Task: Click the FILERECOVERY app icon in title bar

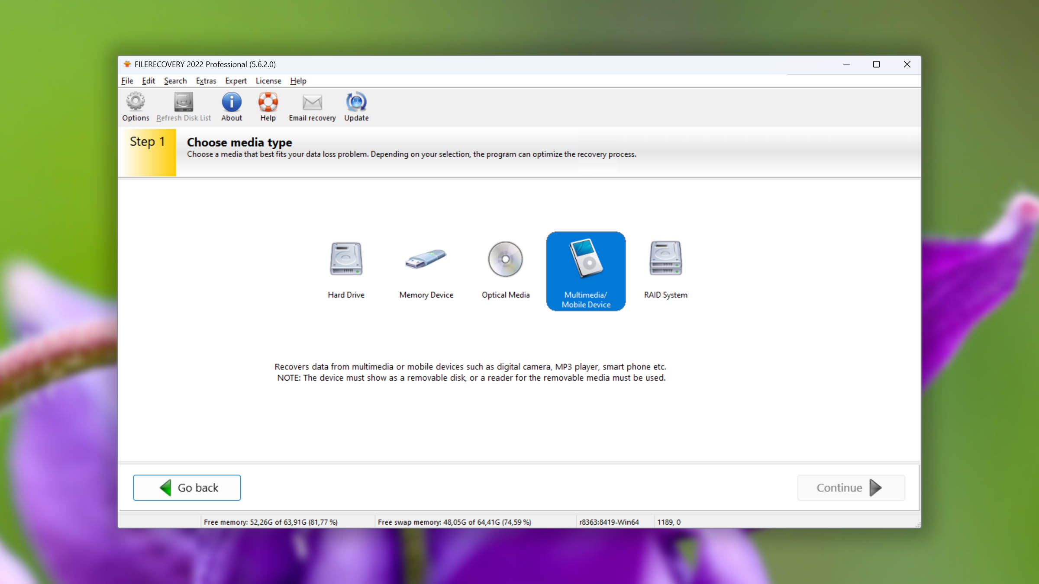Action: click(x=127, y=64)
